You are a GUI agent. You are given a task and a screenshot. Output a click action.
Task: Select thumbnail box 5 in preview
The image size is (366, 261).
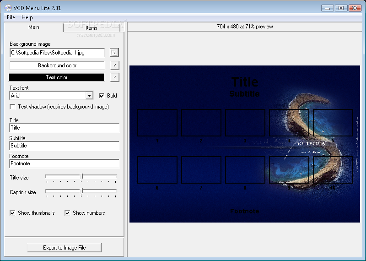point(333,123)
